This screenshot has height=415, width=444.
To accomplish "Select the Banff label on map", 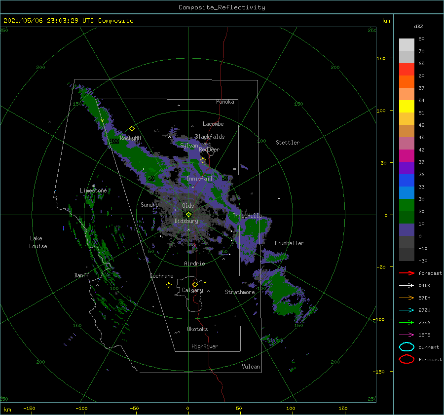I will (81, 275).
